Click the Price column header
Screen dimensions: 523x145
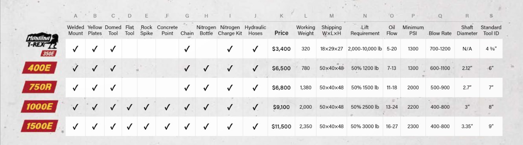point(281,33)
